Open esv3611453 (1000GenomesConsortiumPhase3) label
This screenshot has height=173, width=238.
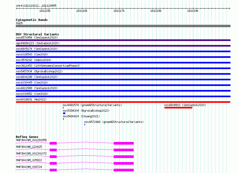click(x=48, y=66)
